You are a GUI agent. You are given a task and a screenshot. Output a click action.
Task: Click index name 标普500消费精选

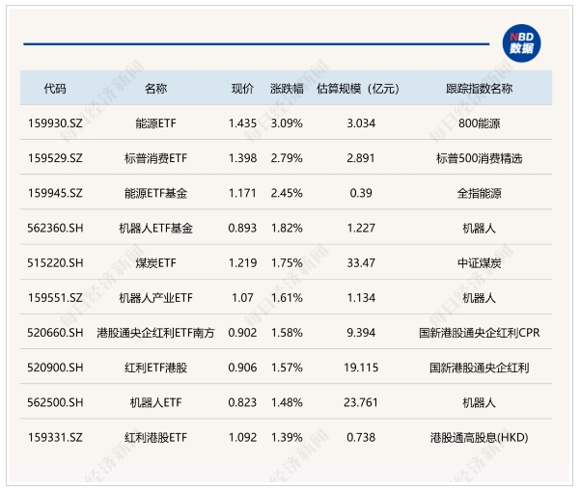479,158
